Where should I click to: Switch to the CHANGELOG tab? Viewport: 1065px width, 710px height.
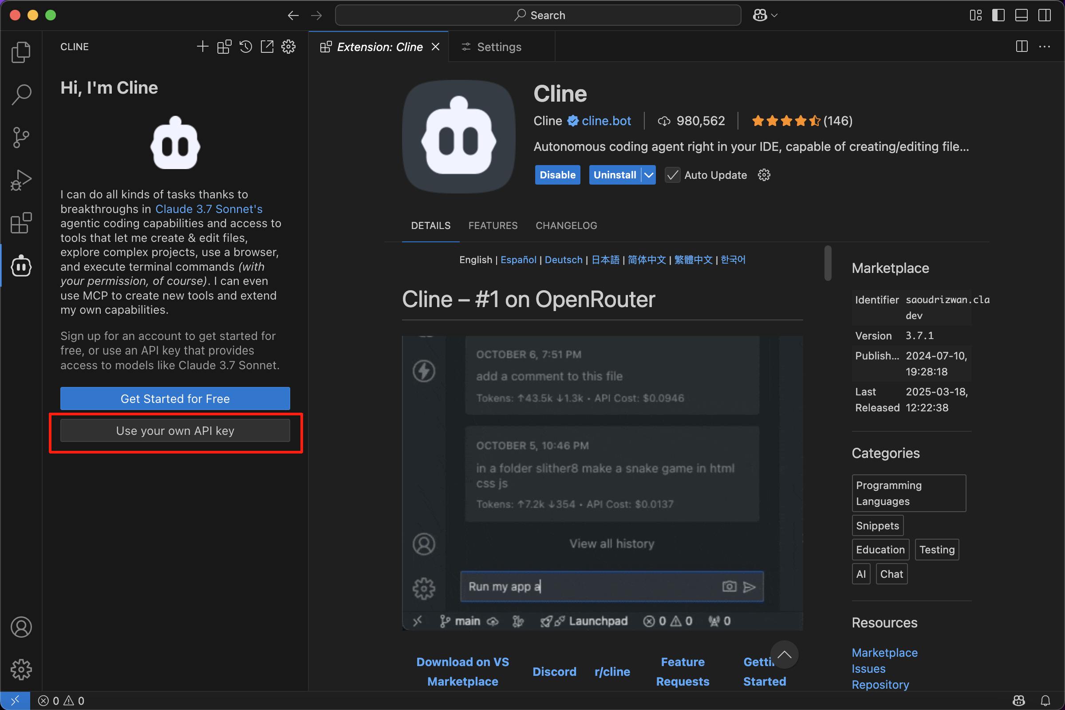pyautogui.click(x=566, y=225)
